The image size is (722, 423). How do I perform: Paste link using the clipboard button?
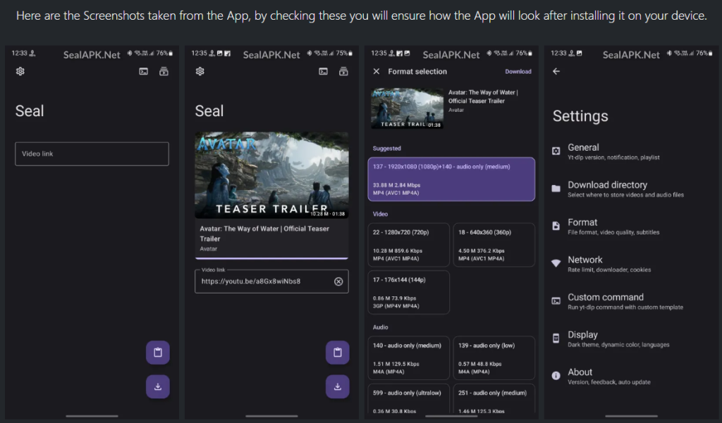point(157,352)
